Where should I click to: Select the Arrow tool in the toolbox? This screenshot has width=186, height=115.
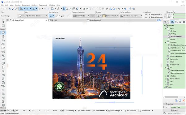pyautogui.click(x=3, y=22)
